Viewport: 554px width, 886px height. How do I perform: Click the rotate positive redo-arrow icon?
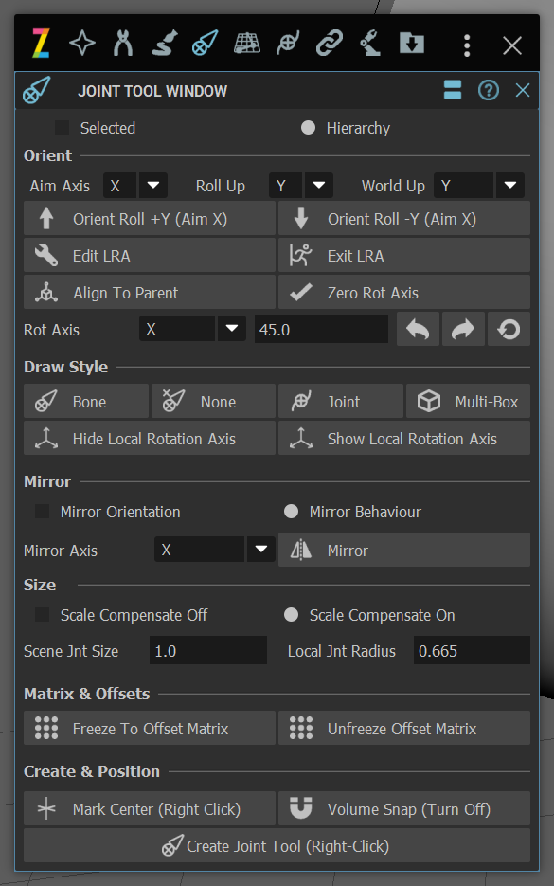(463, 329)
